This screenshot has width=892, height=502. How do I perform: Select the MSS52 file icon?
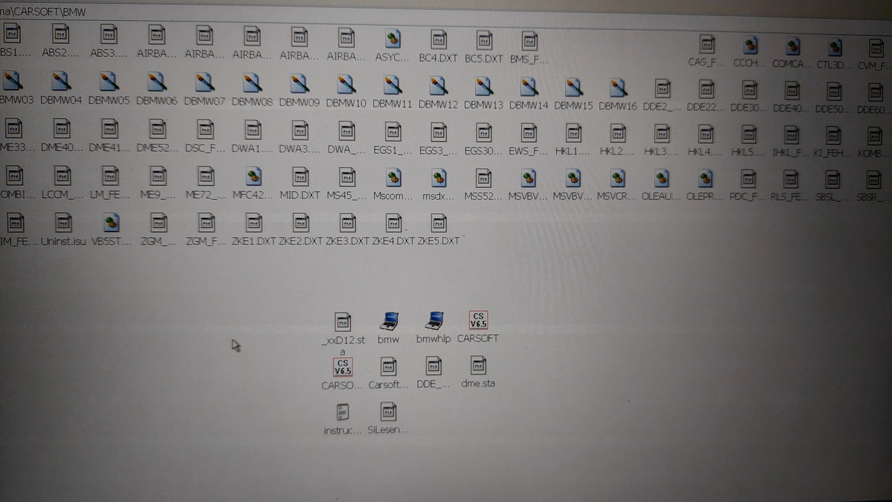(x=484, y=178)
